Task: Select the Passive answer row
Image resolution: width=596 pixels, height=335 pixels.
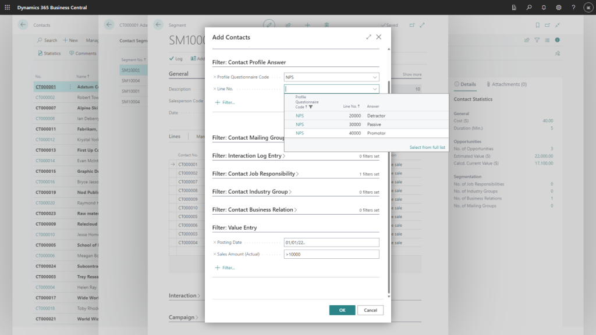Action: pyautogui.click(x=367, y=124)
